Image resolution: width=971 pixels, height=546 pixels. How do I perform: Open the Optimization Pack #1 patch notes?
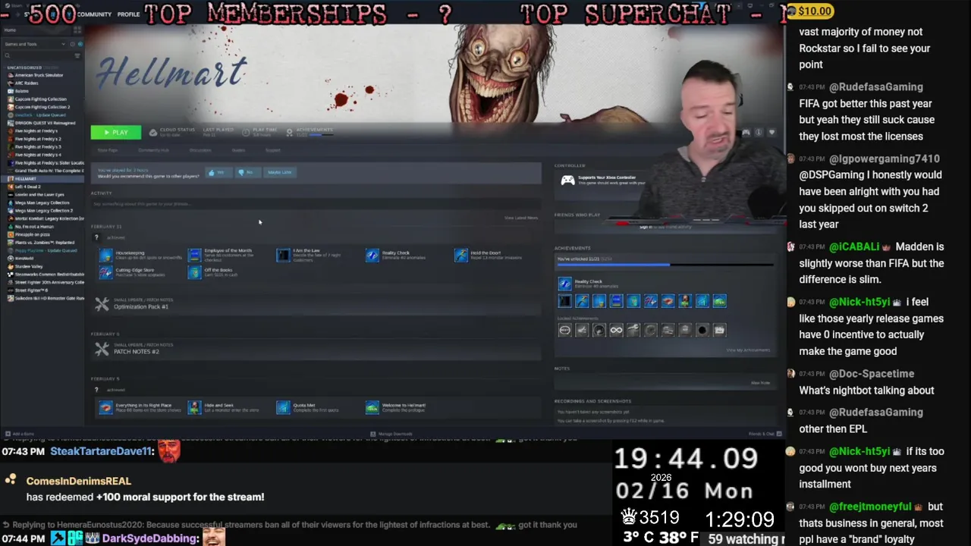[141, 306]
